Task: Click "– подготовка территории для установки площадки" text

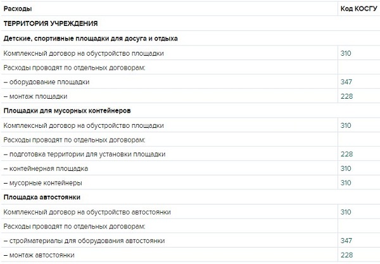Action: 84,154
